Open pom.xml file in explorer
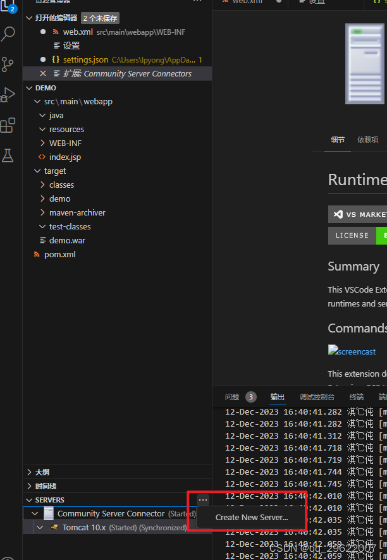Screen dimensions: 387x560 tap(117, 254)
